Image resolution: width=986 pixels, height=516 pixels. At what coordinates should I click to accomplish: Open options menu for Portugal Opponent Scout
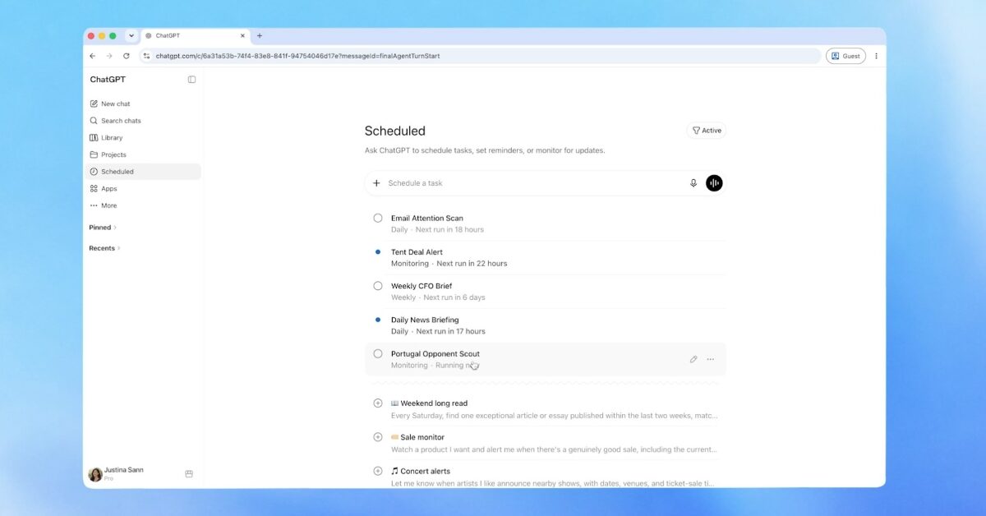click(x=711, y=359)
